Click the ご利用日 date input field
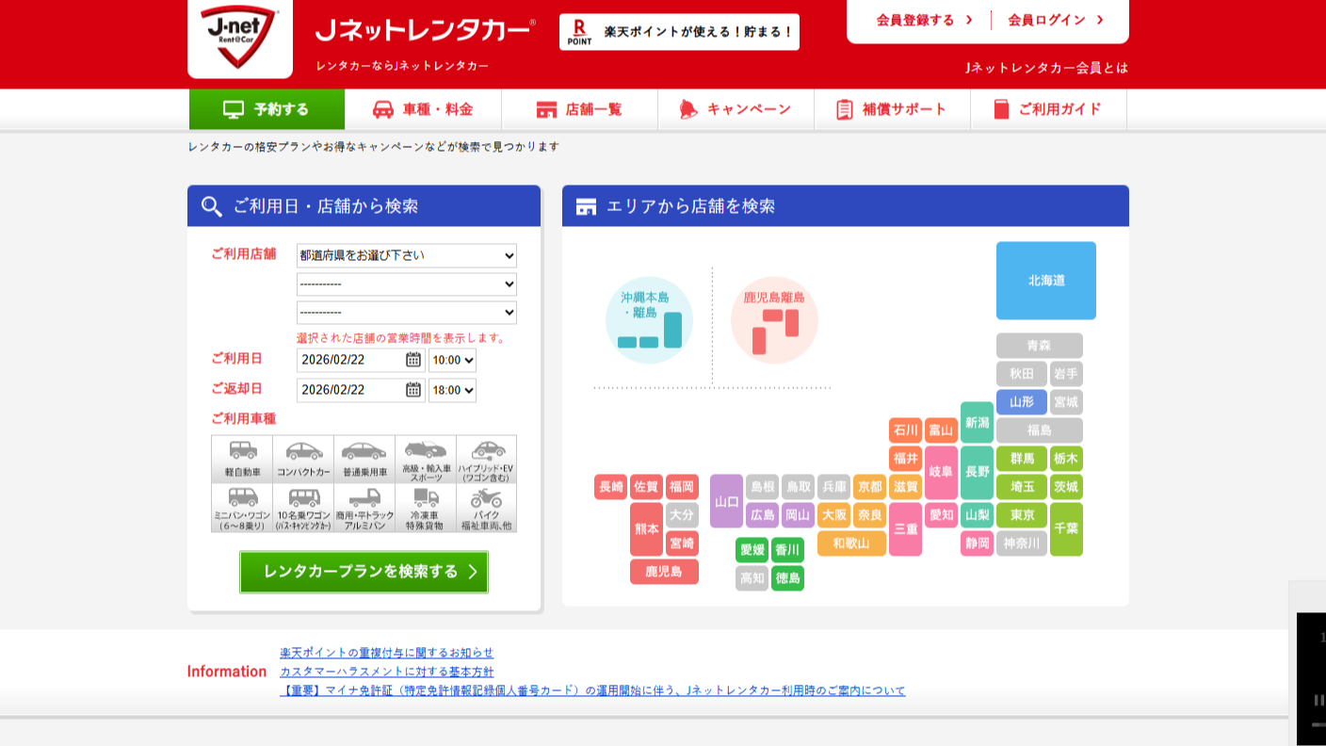The width and height of the screenshot is (1326, 746). (350, 360)
